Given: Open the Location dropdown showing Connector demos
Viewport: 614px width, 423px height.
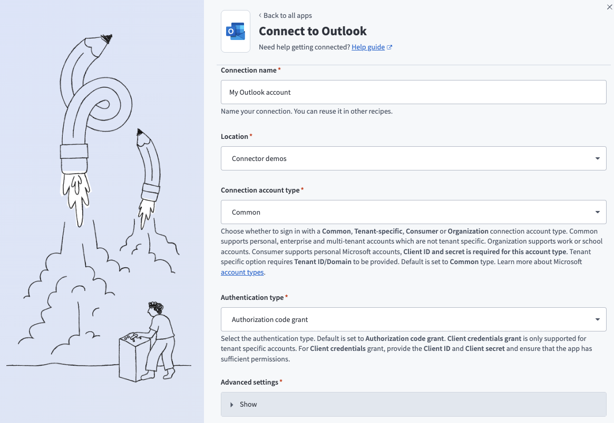Looking at the screenshot, I should 414,158.
